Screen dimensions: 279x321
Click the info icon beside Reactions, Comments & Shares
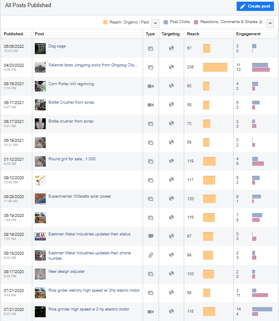261,22
